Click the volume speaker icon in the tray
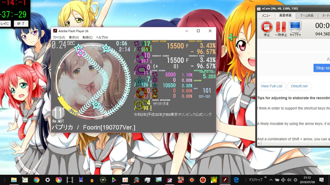Viewport: 330px width, 185px height. pos(289,180)
